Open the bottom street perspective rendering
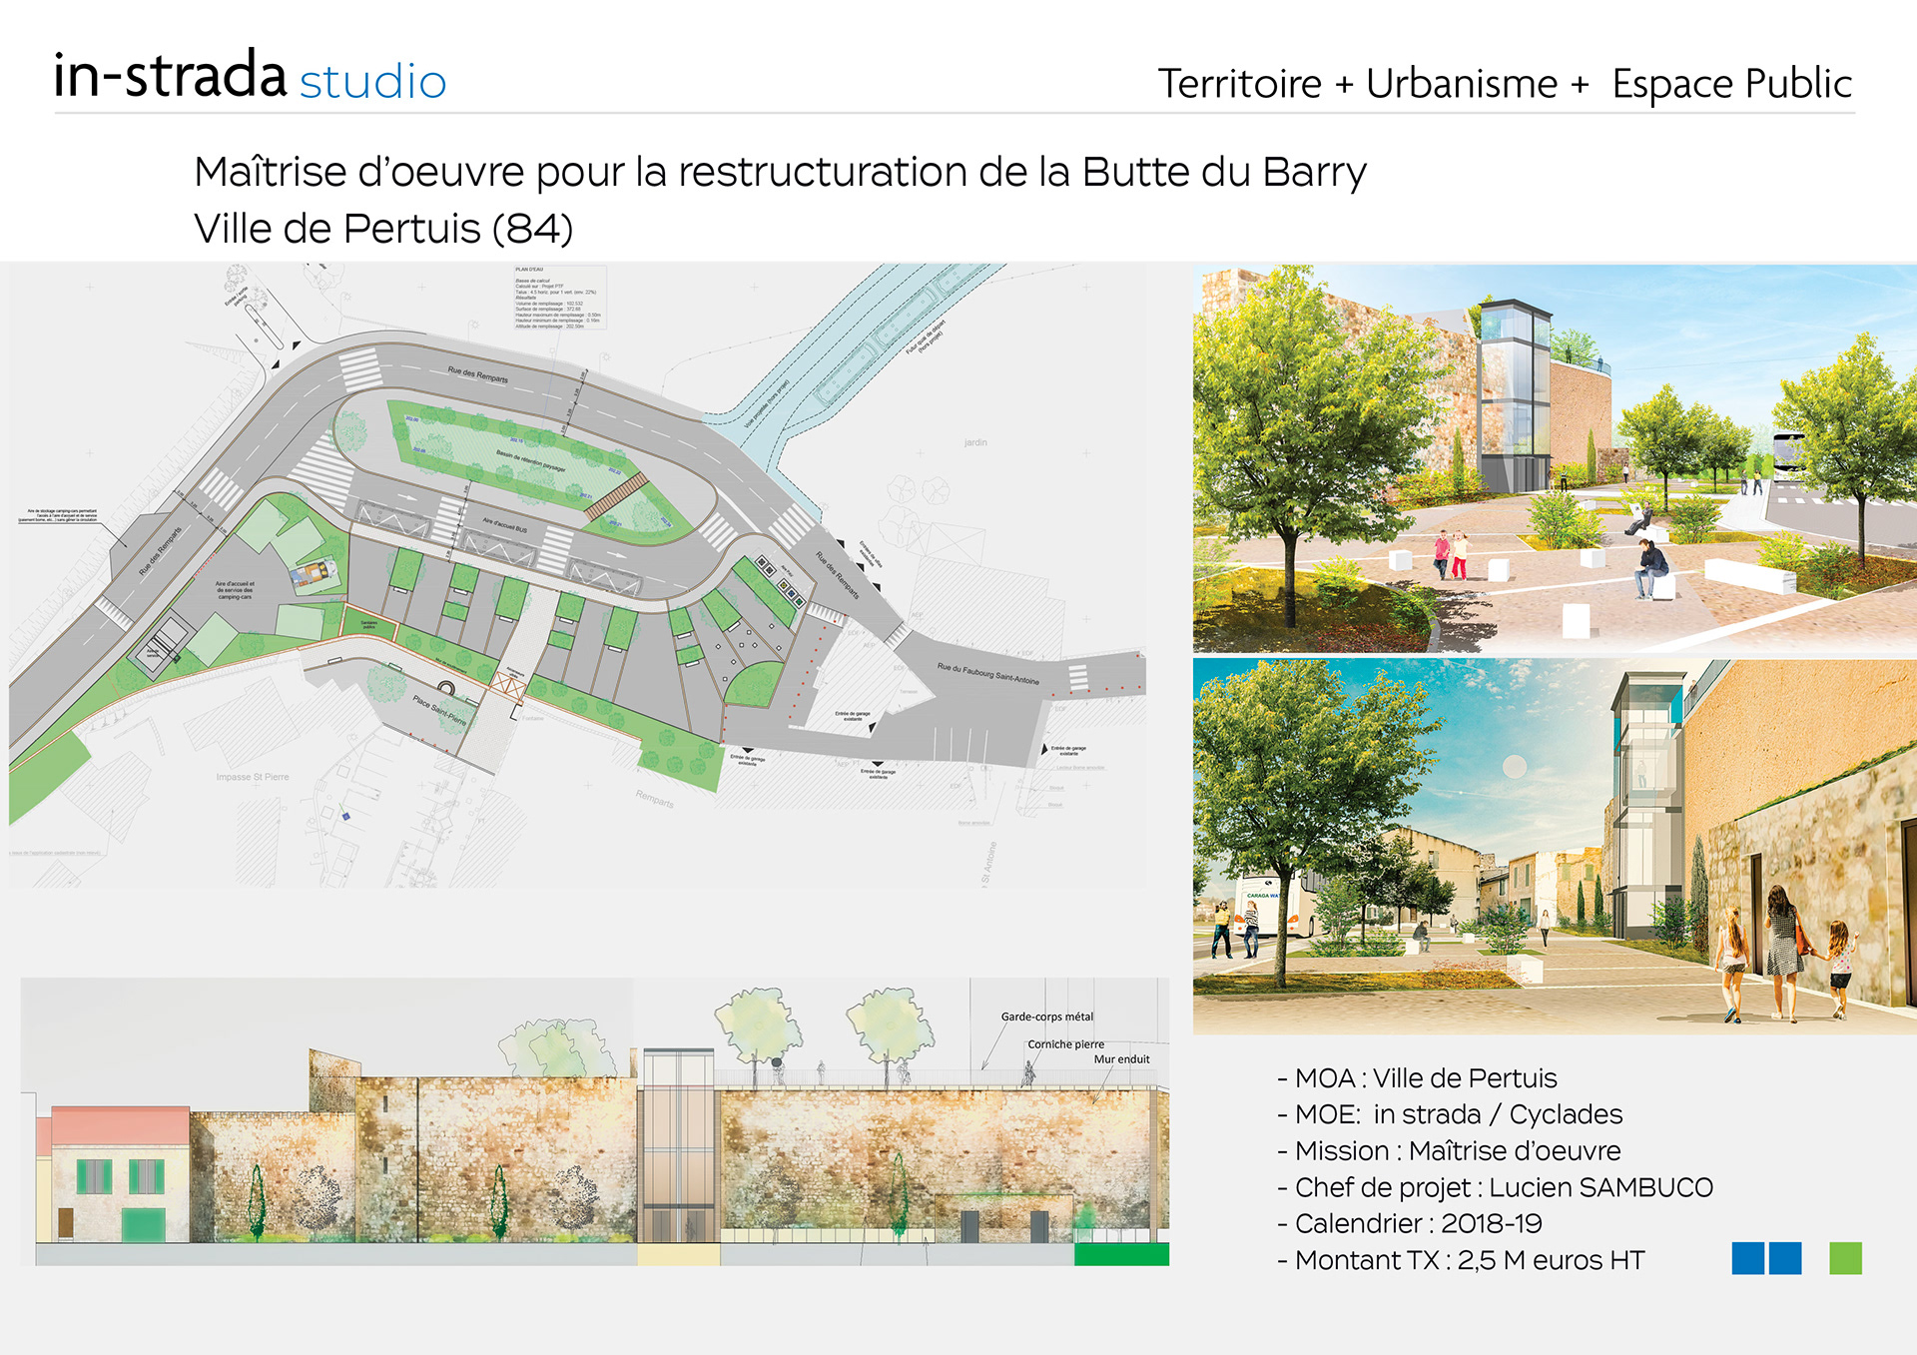Viewport: 1917px width, 1355px height. (x=1554, y=846)
